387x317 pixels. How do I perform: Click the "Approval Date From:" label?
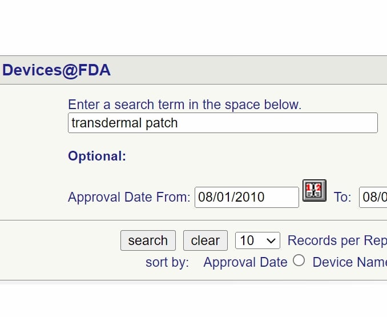[x=129, y=197]
